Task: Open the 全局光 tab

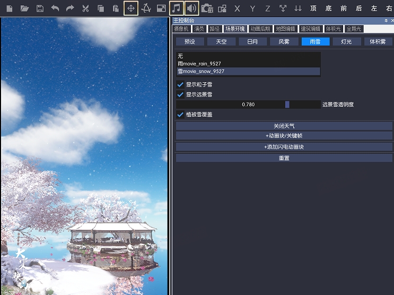Action: (x=354, y=29)
